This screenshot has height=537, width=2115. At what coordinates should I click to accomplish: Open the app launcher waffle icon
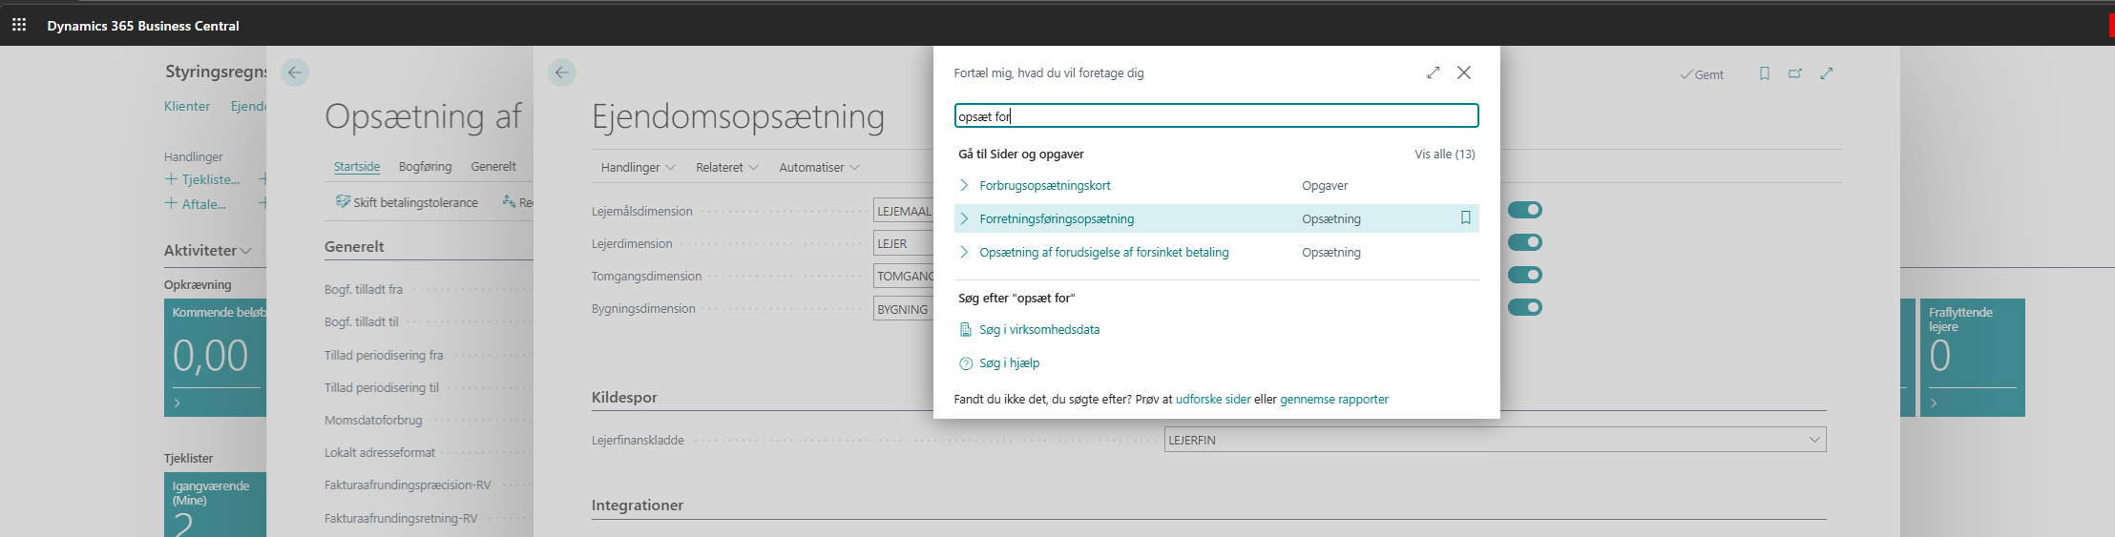[19, 25]
